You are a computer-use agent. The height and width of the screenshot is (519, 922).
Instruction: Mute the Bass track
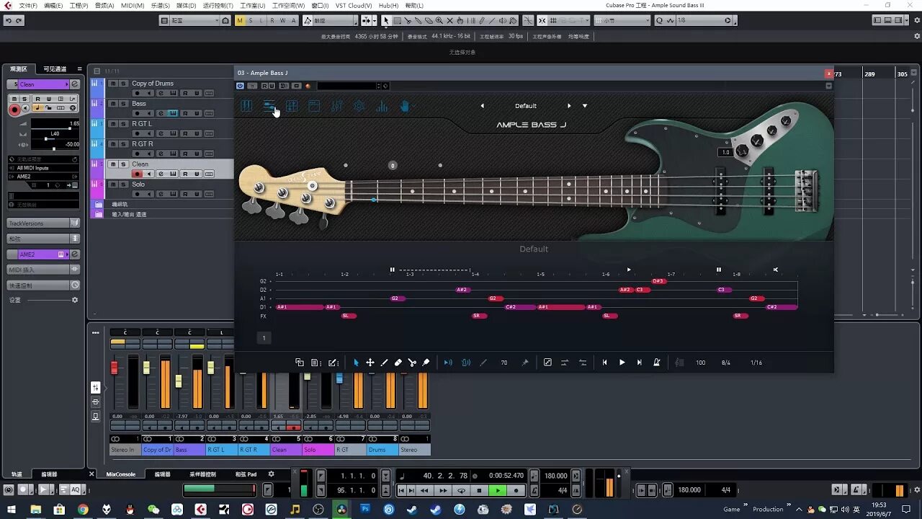pyautogui.click(x=113, y=103)
